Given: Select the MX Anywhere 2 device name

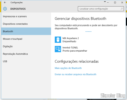Looking at the screenshot, I should click(x=71, y=38).
